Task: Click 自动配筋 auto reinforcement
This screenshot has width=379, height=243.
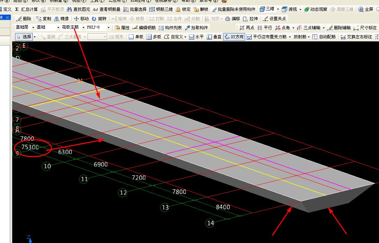Action: click(324, 37)
